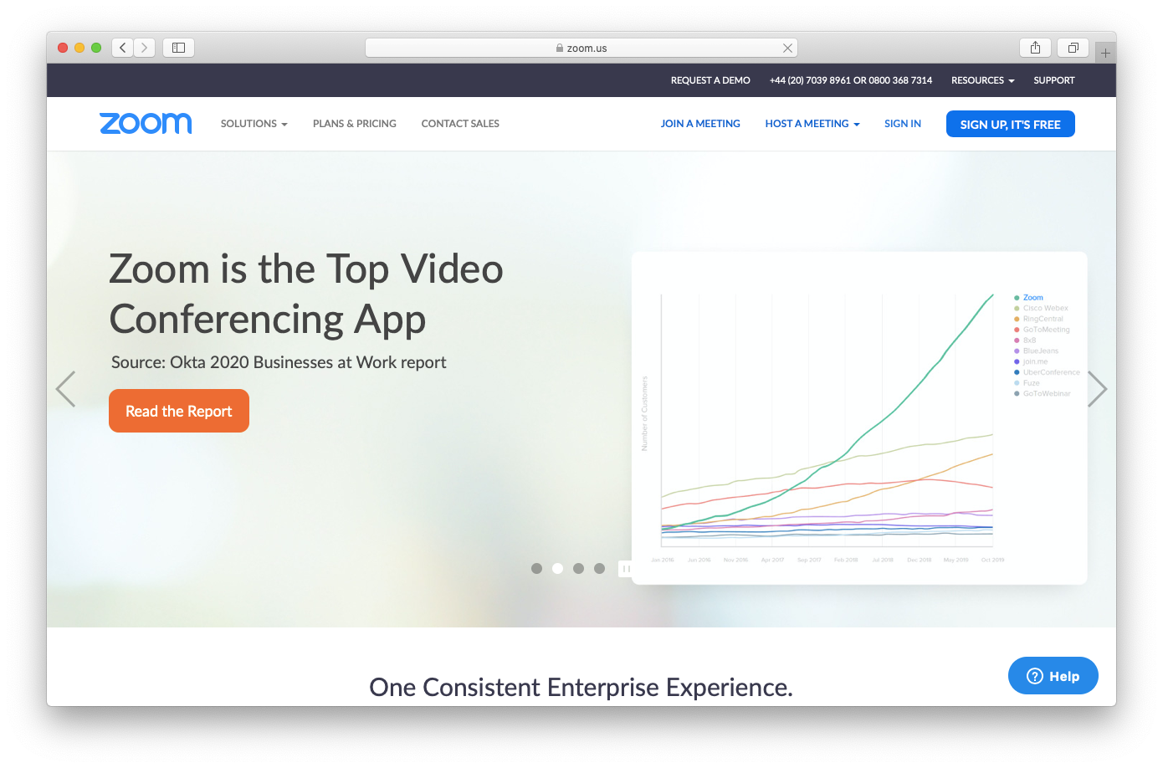Click 'Source: Okta 2020 Businesses' subtitle

279,362
